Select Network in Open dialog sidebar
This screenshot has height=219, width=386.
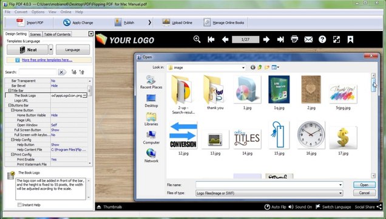click(151, 156)
